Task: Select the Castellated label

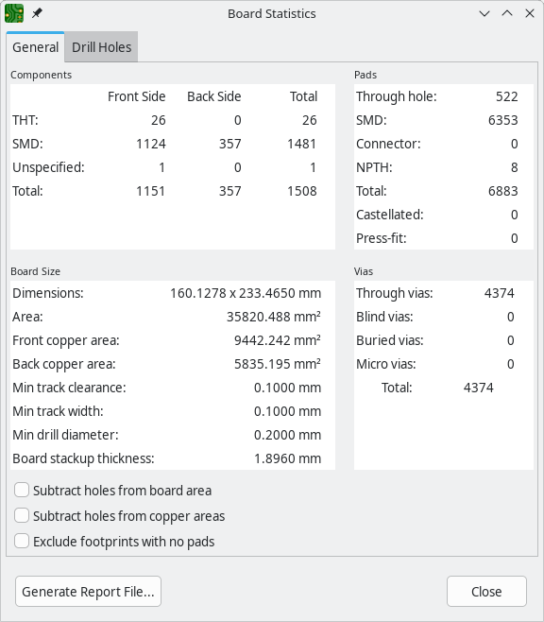Action: (390, 215)
